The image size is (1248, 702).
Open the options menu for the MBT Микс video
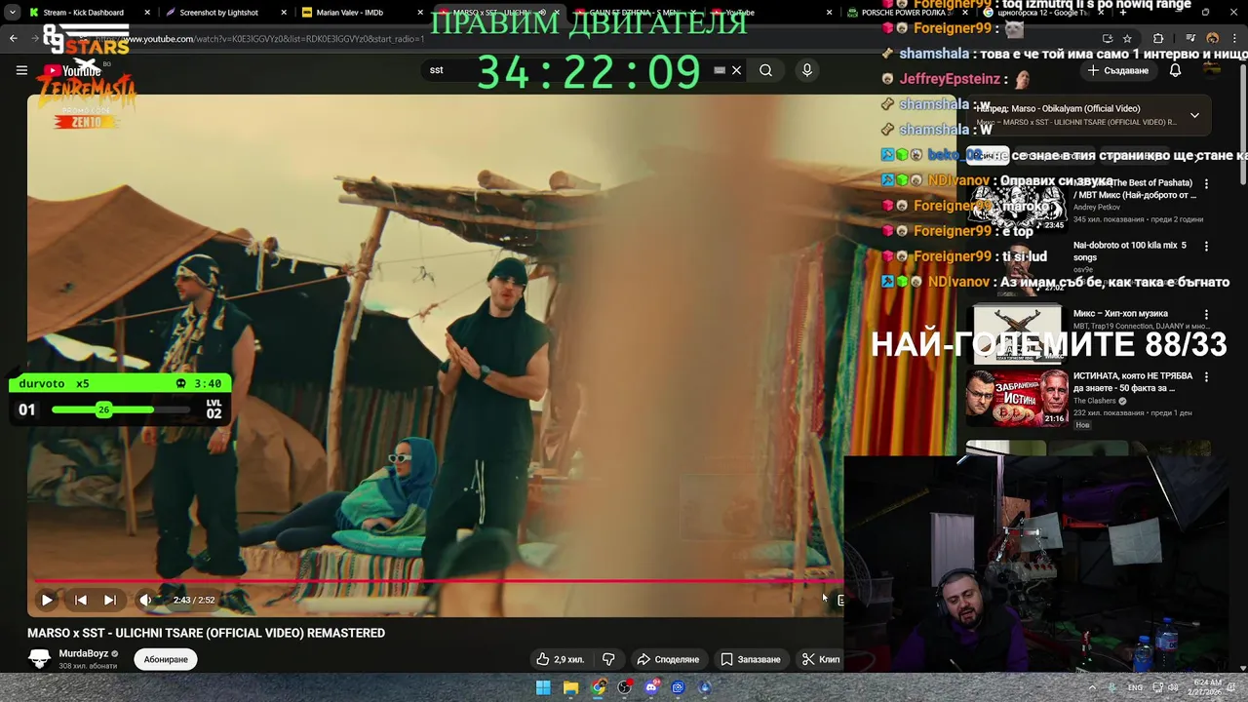[x=1206, y=183]
